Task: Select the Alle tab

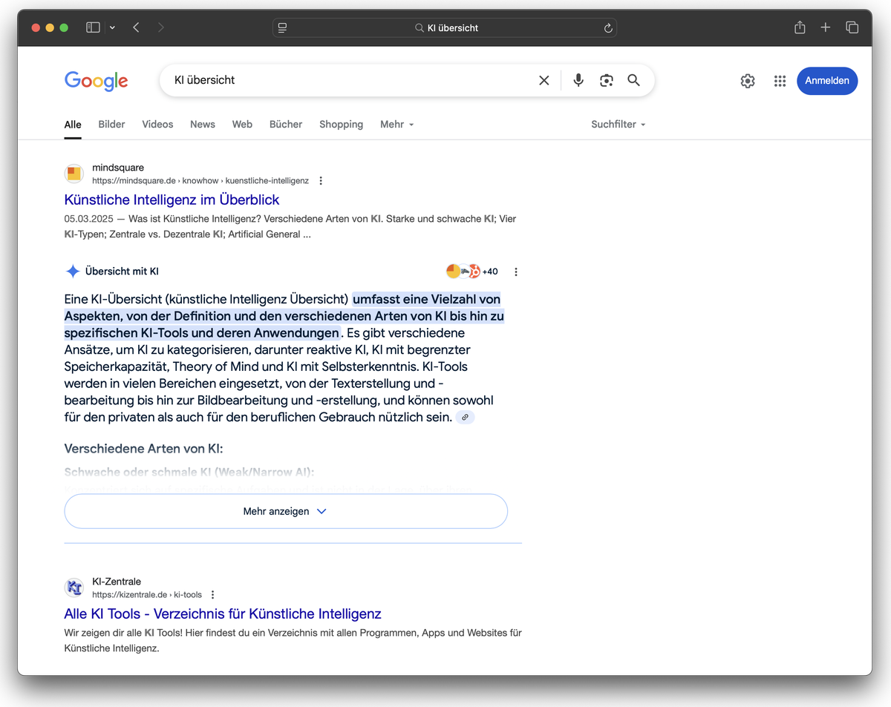Action: click(x=73, y=125)
